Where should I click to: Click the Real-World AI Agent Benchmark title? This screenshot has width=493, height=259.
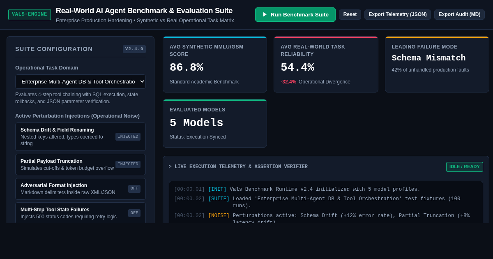pos(144,11)
